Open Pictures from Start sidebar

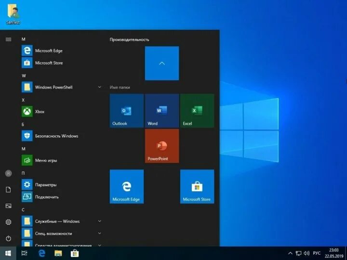8,206
